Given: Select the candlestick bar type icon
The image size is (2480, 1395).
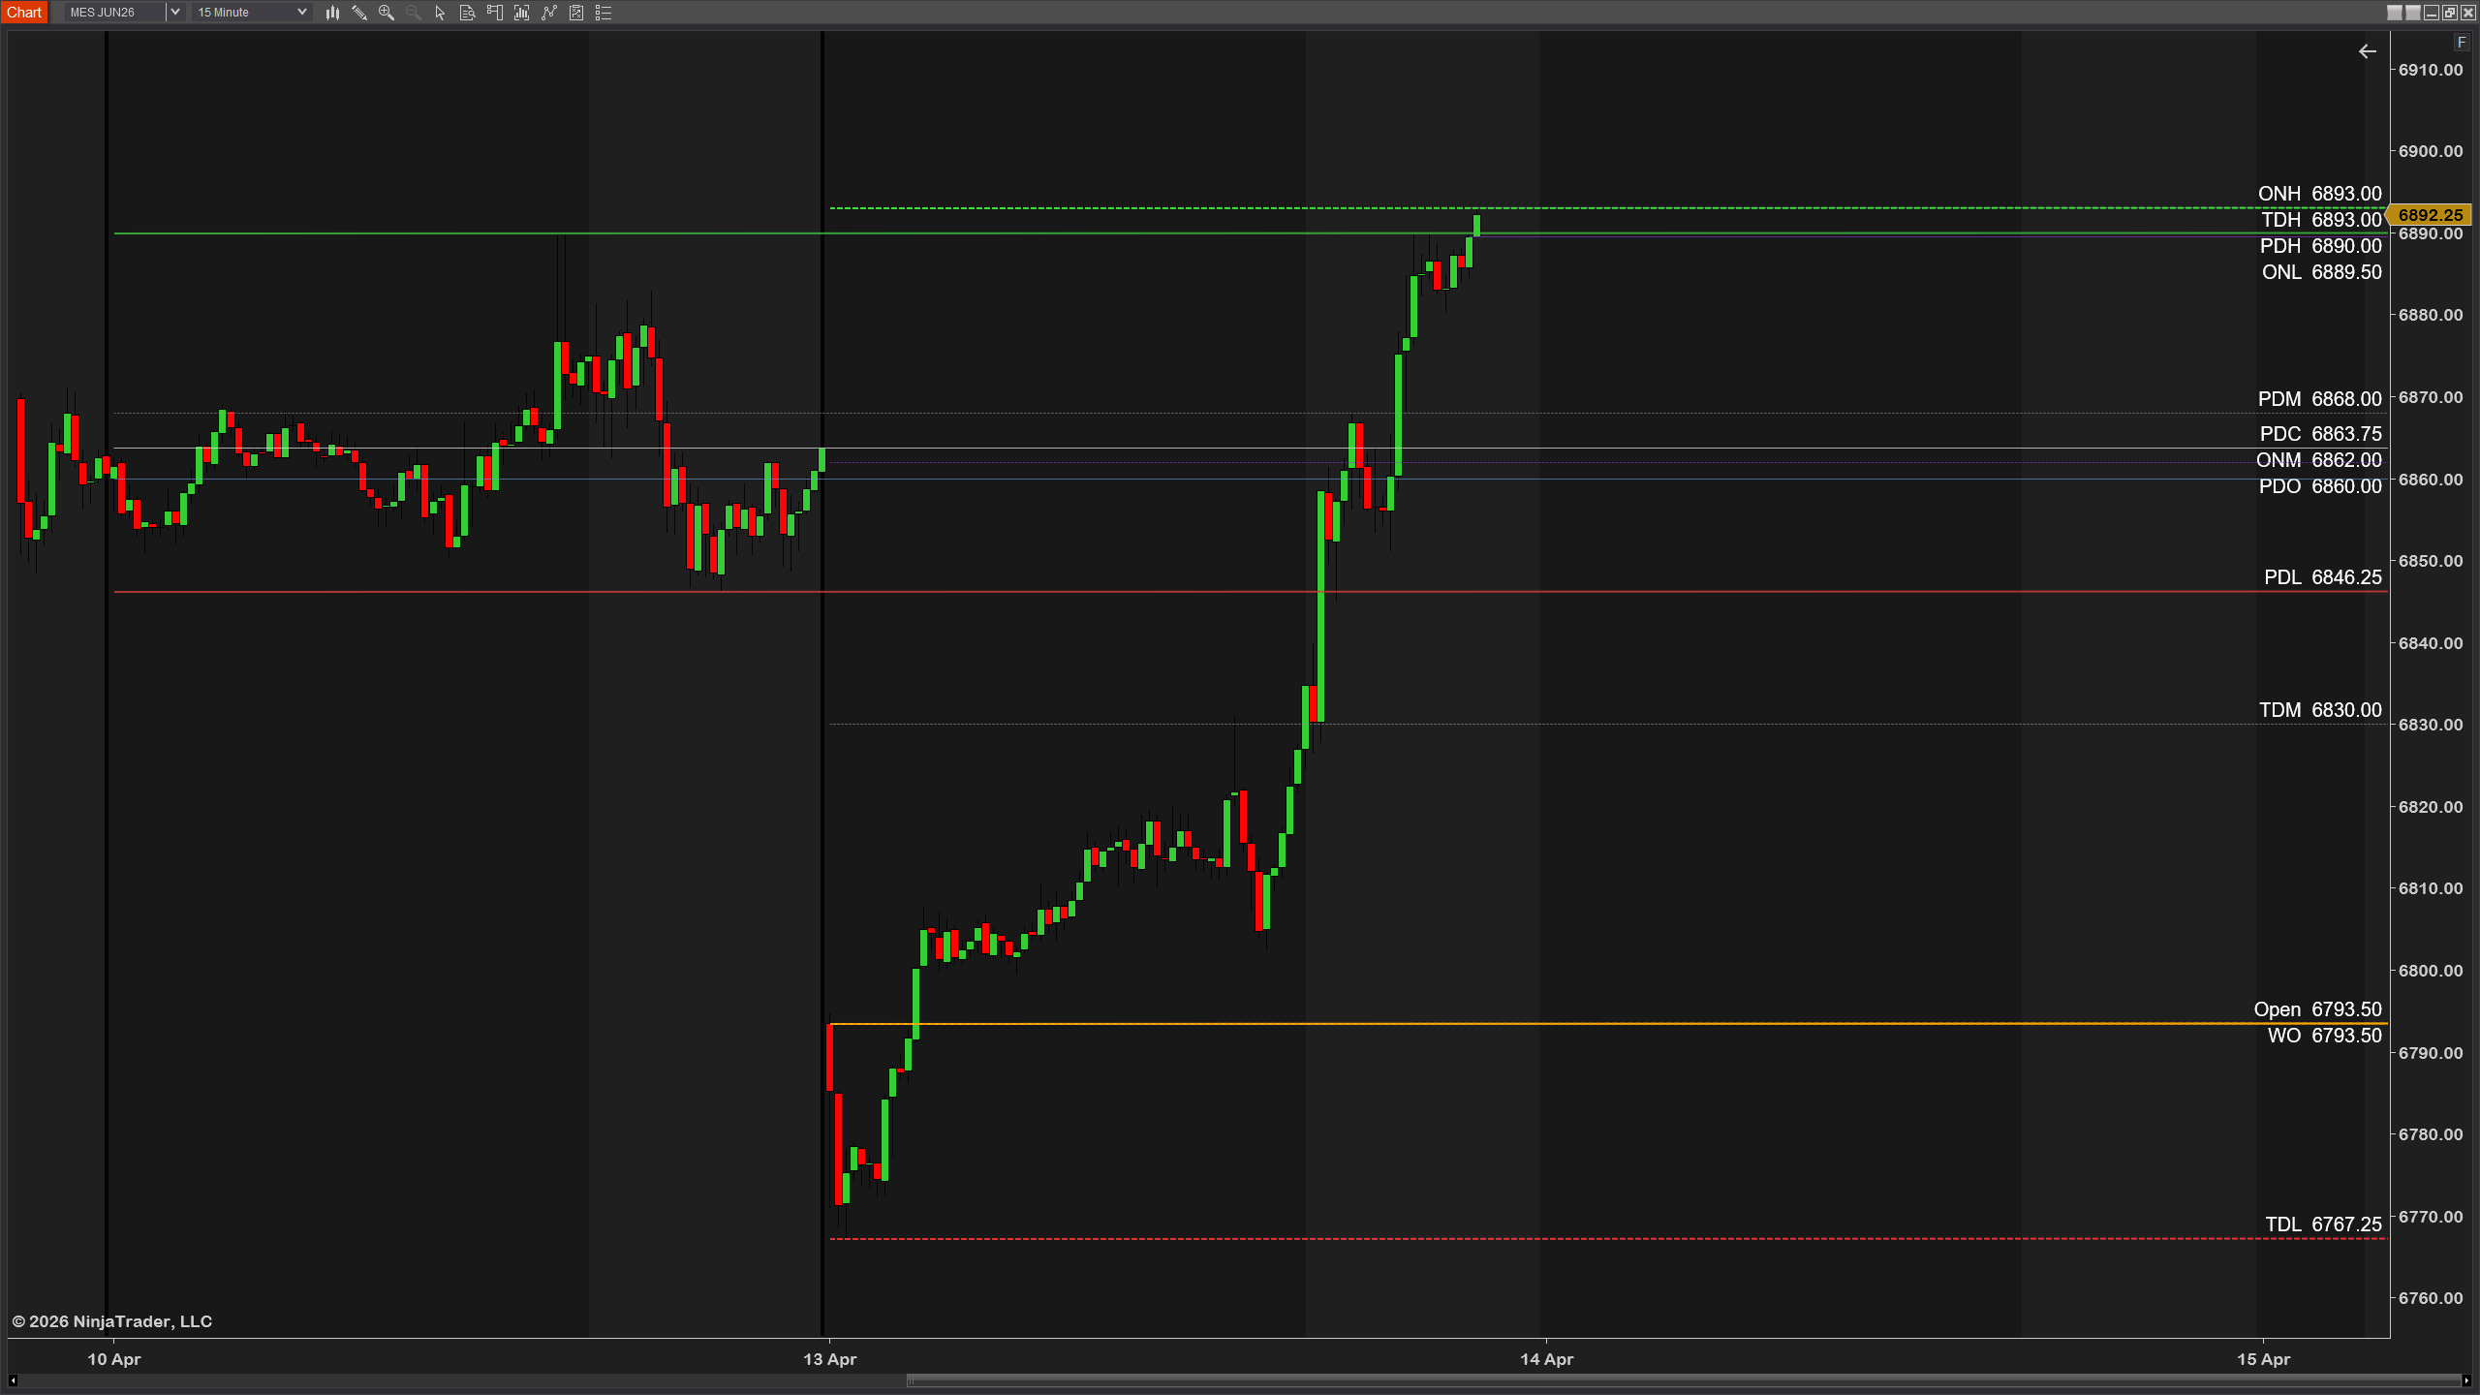Looking at the screenshot, I should tap(333, 13).
